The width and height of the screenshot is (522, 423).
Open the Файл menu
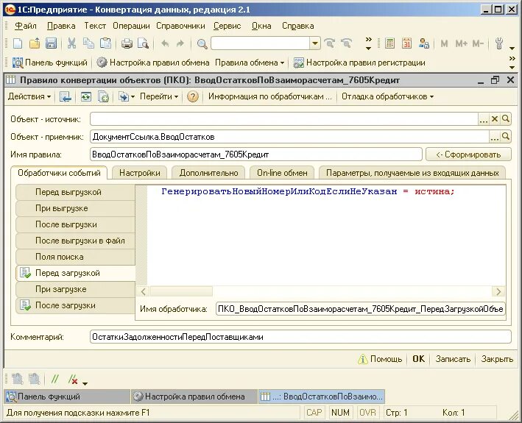tap(26, 26)
